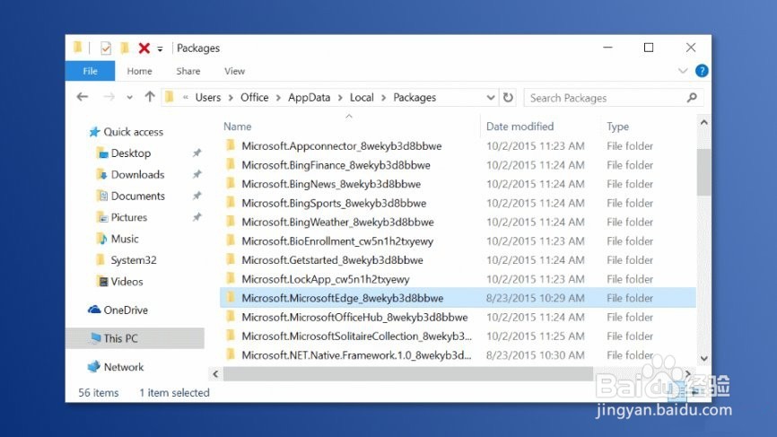The width and height of the screenshot is (777, 437).
Task: Select the Microsoft.BingNews_8wekyb3d8bbwe folder
Action: pyautogui.click(x=458, y=184)
